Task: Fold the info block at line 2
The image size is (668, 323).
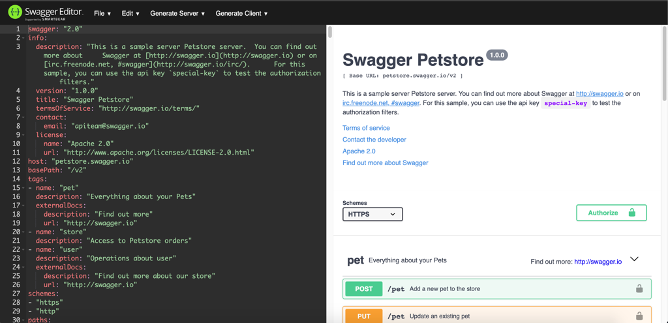Action: [23, 38]
